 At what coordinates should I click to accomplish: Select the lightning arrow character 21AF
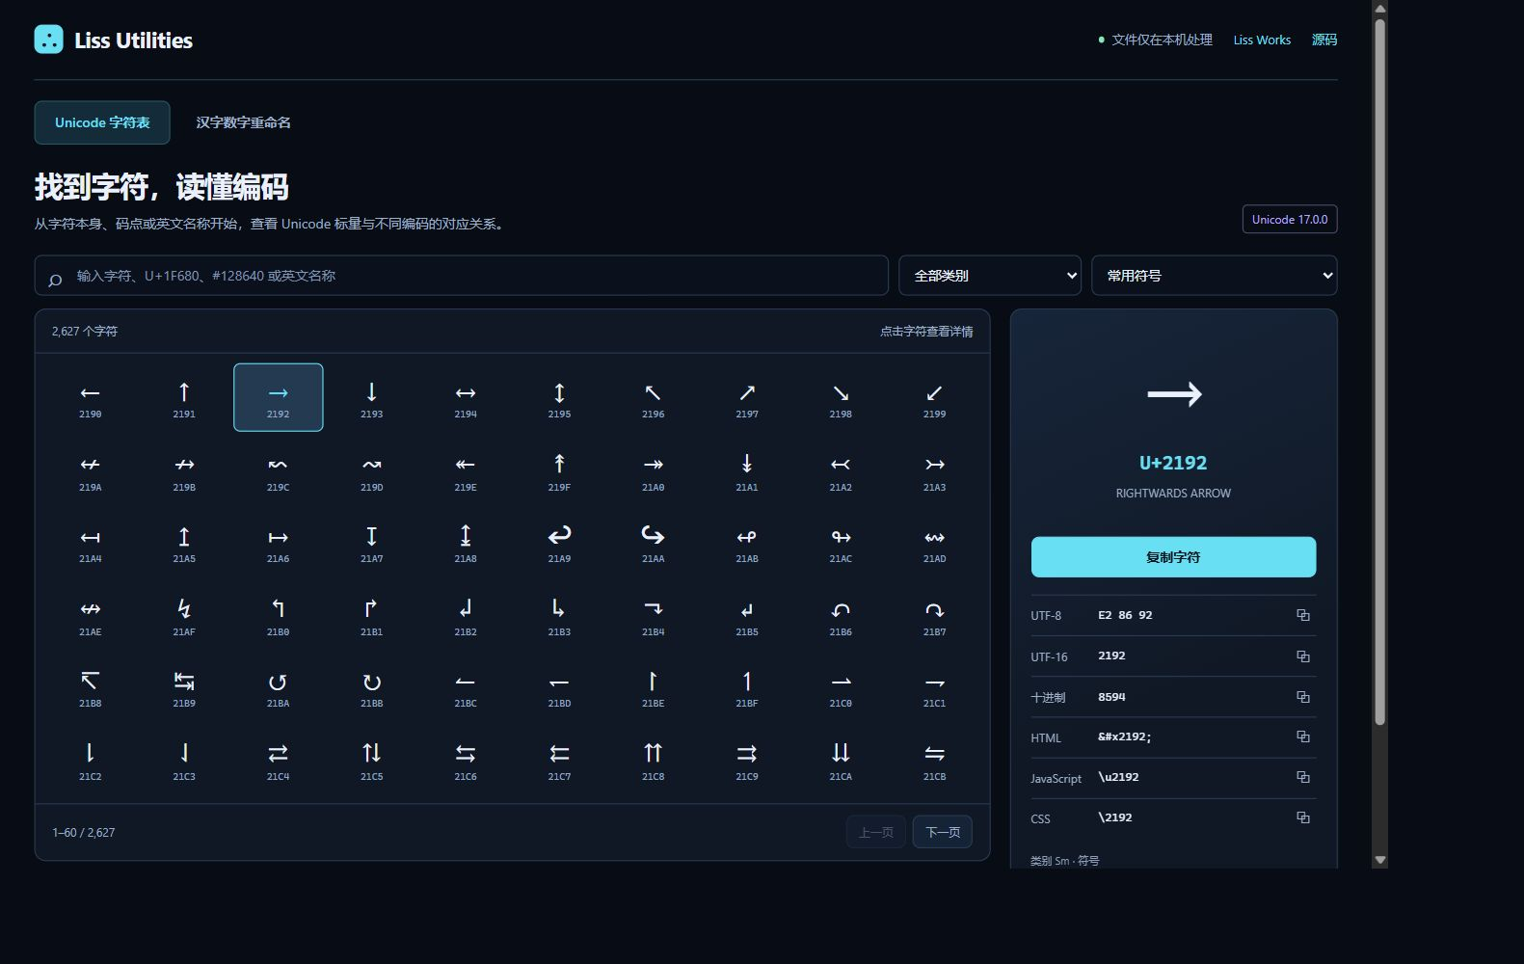pyautogui.click(x=184, y=615)
